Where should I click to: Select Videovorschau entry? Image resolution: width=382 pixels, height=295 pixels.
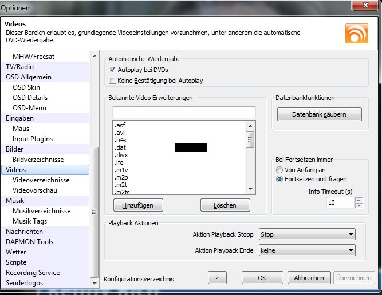click(x=45, y=190)
